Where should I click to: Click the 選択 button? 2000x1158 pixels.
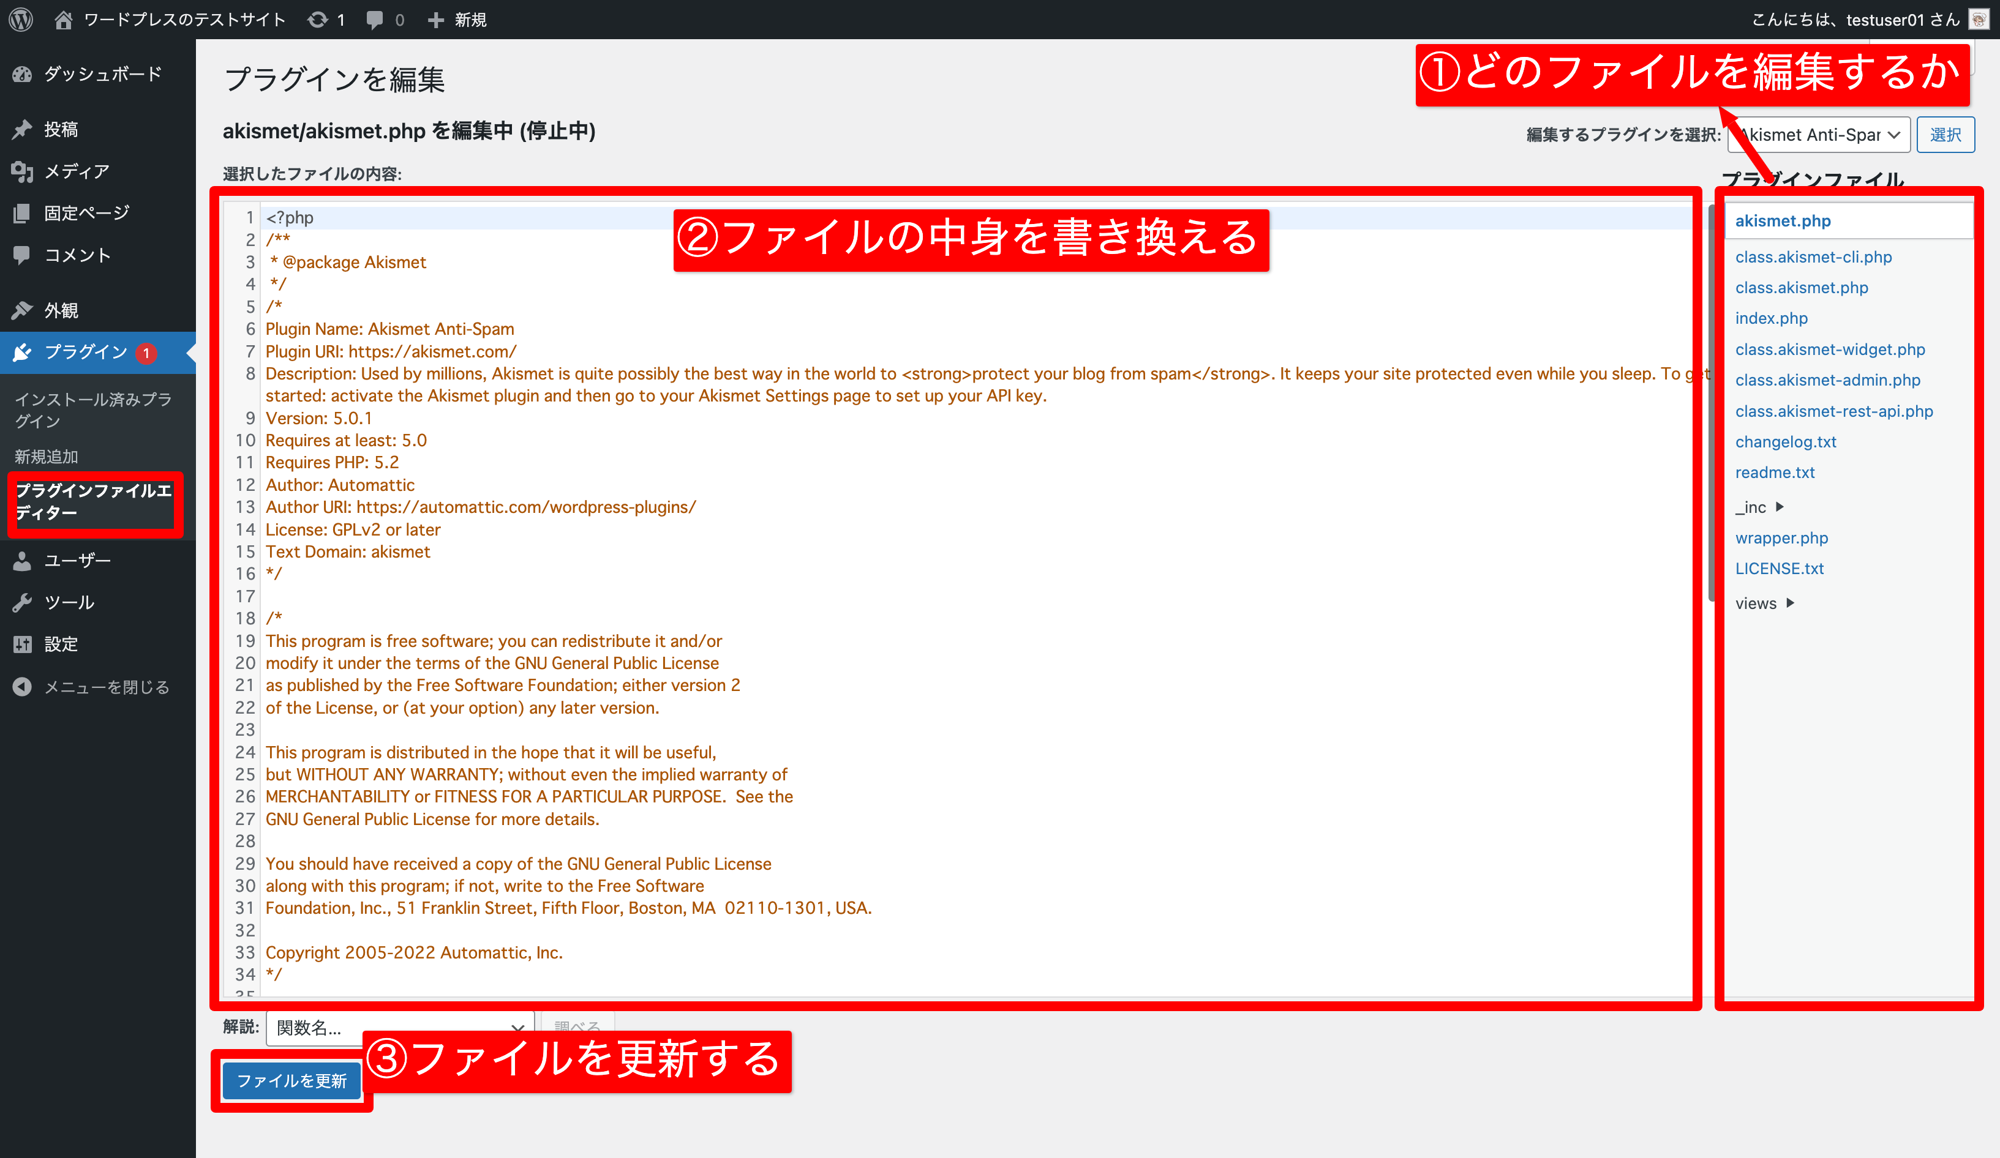click(x=1945, y=135)
